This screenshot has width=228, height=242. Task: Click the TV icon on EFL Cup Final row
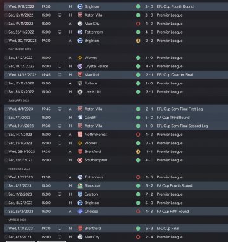(x=60, y=229)
